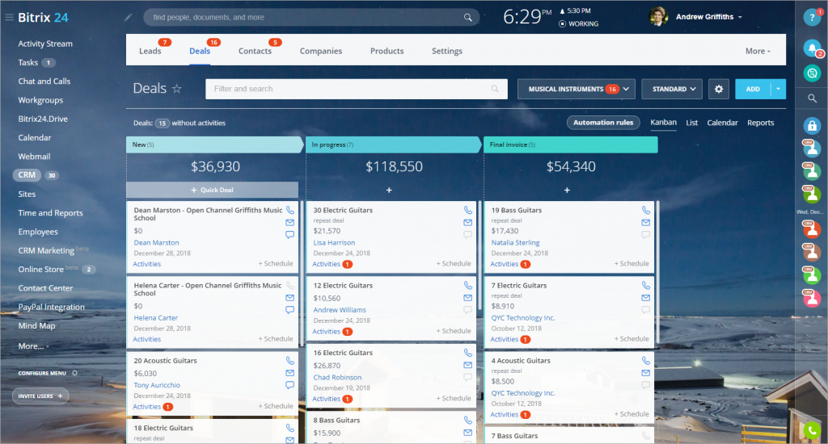
Task: Open the hamburger menu next to Bitrix 24
Action: 9,18
